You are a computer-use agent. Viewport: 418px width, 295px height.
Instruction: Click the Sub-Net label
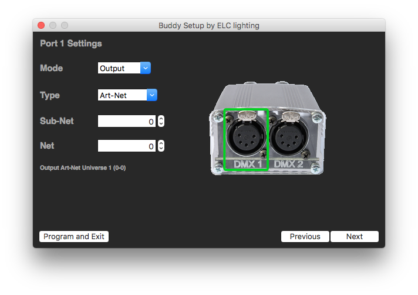(x=57, y=121)
